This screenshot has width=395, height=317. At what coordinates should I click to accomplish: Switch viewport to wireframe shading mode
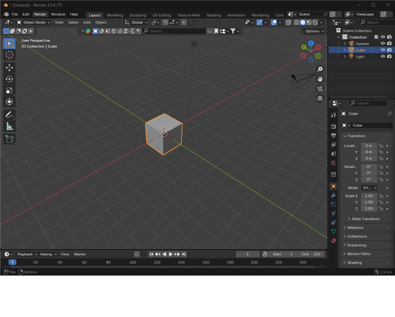click(296, 22)
